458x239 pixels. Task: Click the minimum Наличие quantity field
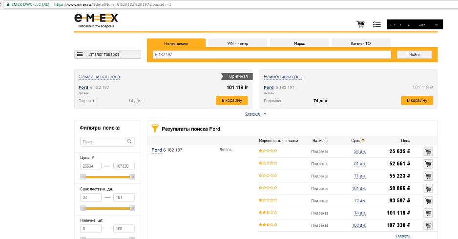tap(91, 229)
